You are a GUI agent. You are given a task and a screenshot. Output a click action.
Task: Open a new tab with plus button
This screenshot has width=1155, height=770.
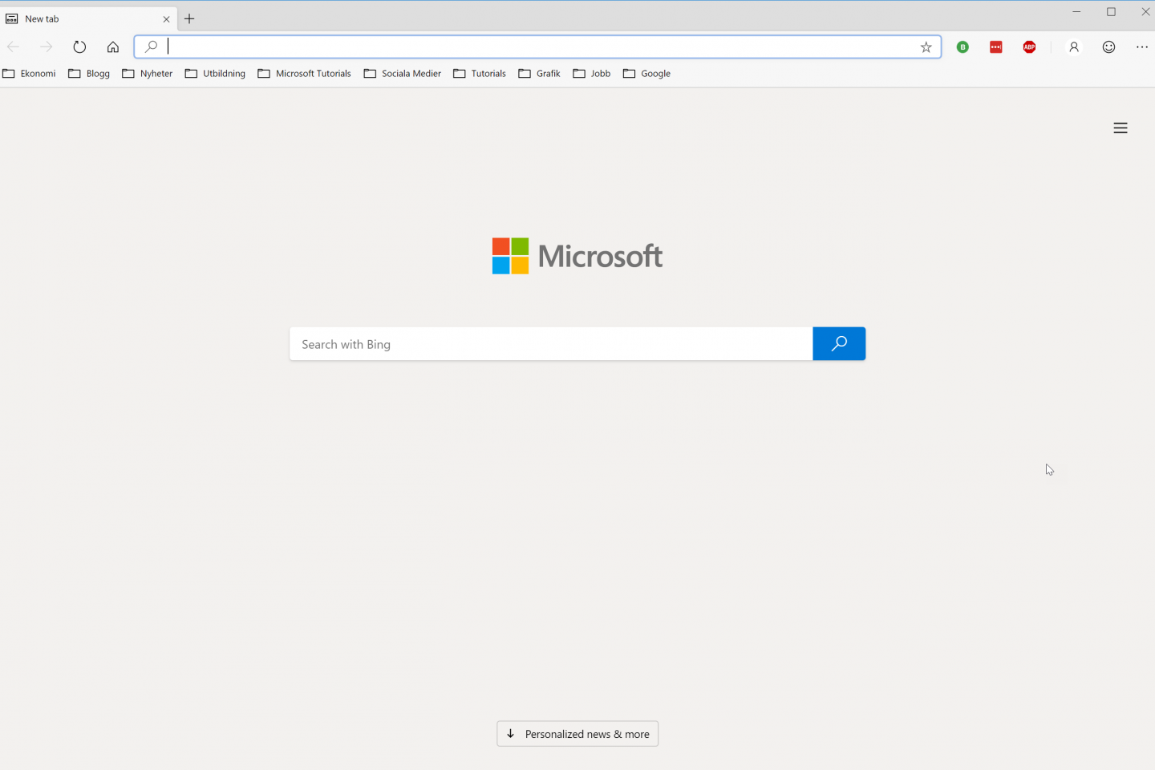click(x=189, y=18)
